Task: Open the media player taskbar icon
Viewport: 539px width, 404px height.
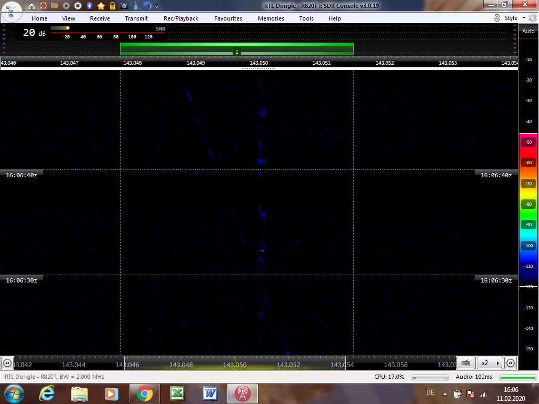Action: [x=111, y=393]
